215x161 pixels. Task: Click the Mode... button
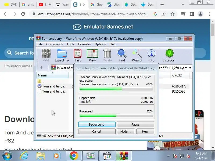point(126,131)
